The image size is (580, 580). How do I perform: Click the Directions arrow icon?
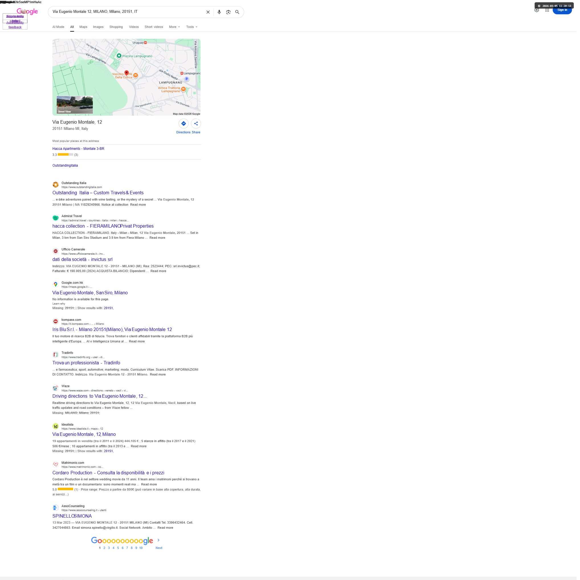185,124
